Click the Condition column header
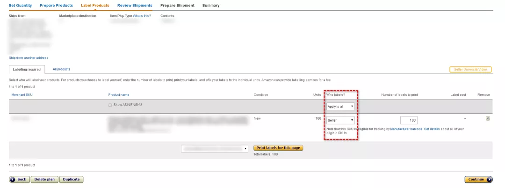Screen dimensions: 505x188 point(261,95)
